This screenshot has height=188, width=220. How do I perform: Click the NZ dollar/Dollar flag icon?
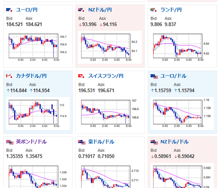pyautogui.click(x=154, y=142)
